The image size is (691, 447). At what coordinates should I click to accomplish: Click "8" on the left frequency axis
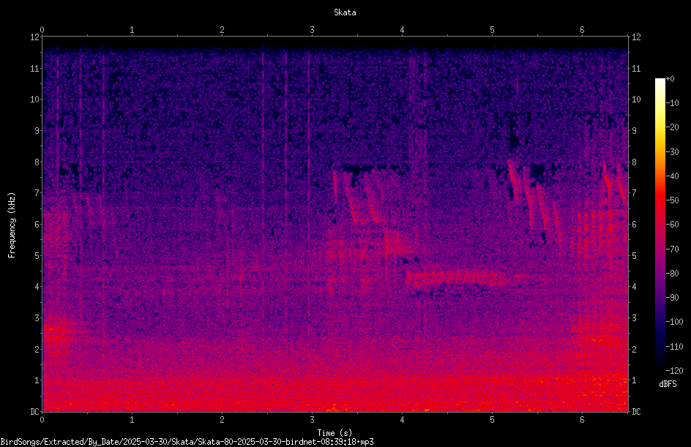37,162
